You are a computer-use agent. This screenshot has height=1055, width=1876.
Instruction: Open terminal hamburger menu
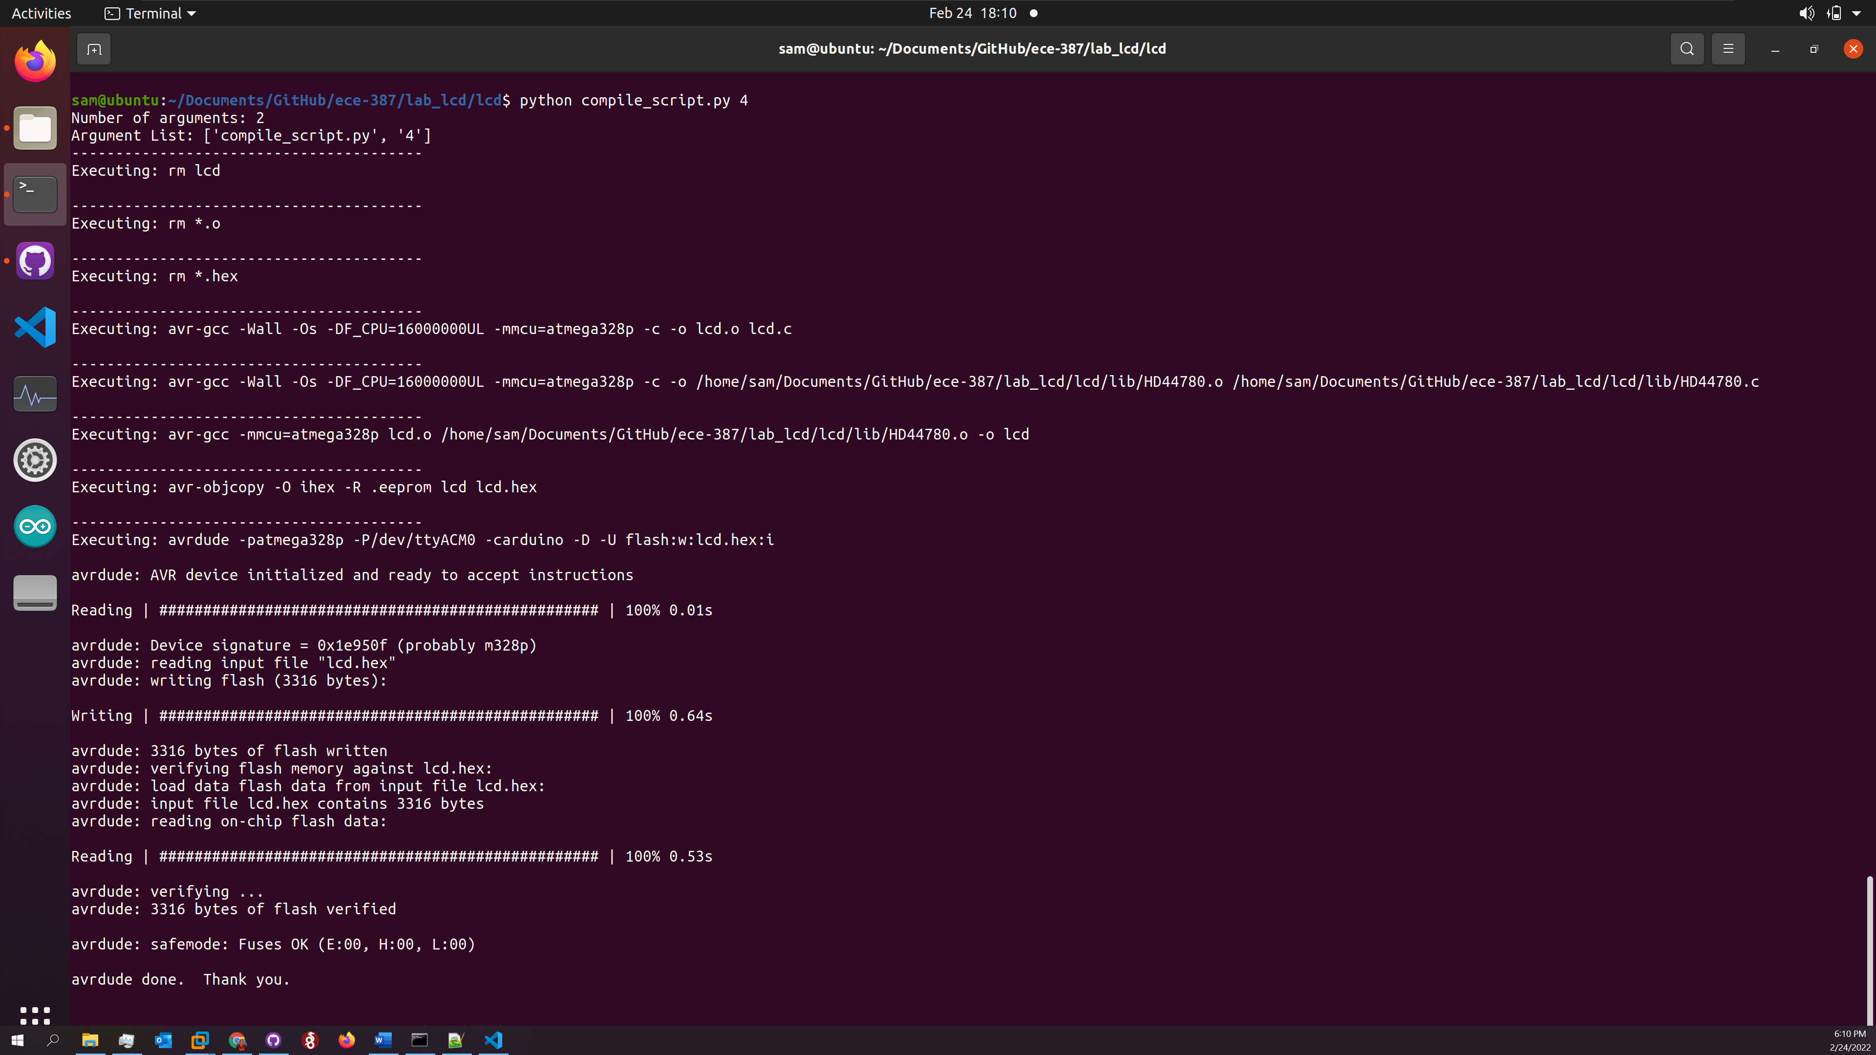tap(1728, 49)
